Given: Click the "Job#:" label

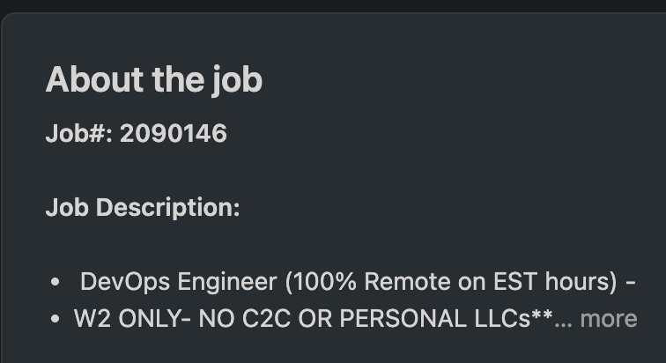Looking at the screenshot, I should [x=79, y=134].
